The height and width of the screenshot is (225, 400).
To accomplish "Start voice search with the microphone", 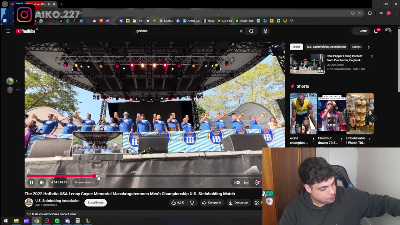I will point(265,31).
